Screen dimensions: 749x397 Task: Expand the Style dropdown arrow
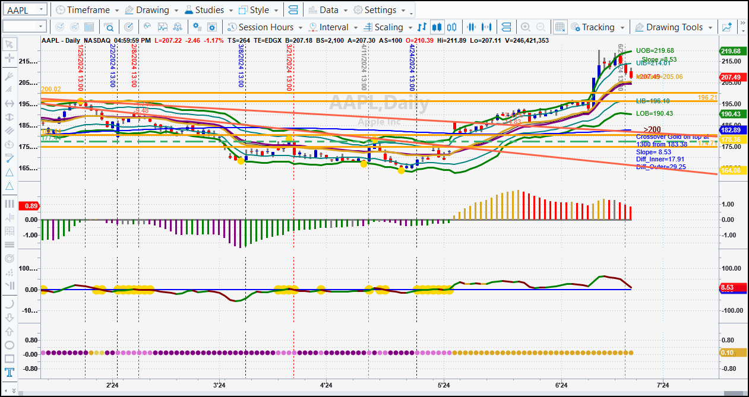(275, 11)
